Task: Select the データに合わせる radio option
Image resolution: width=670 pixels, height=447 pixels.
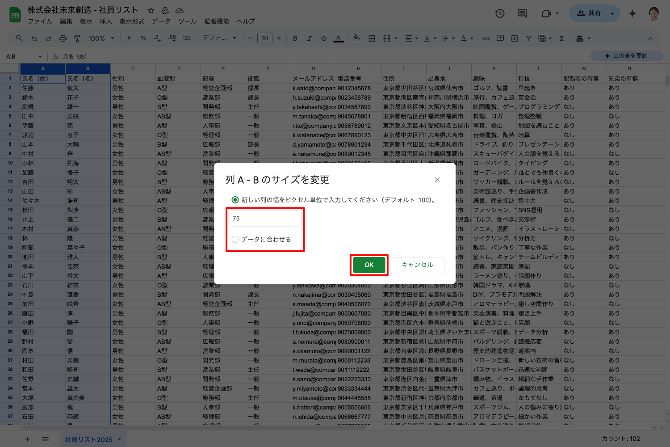Action: [x=235, y=239]
